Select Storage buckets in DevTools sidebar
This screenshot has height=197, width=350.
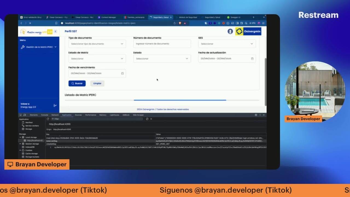[x=32, y=157]
